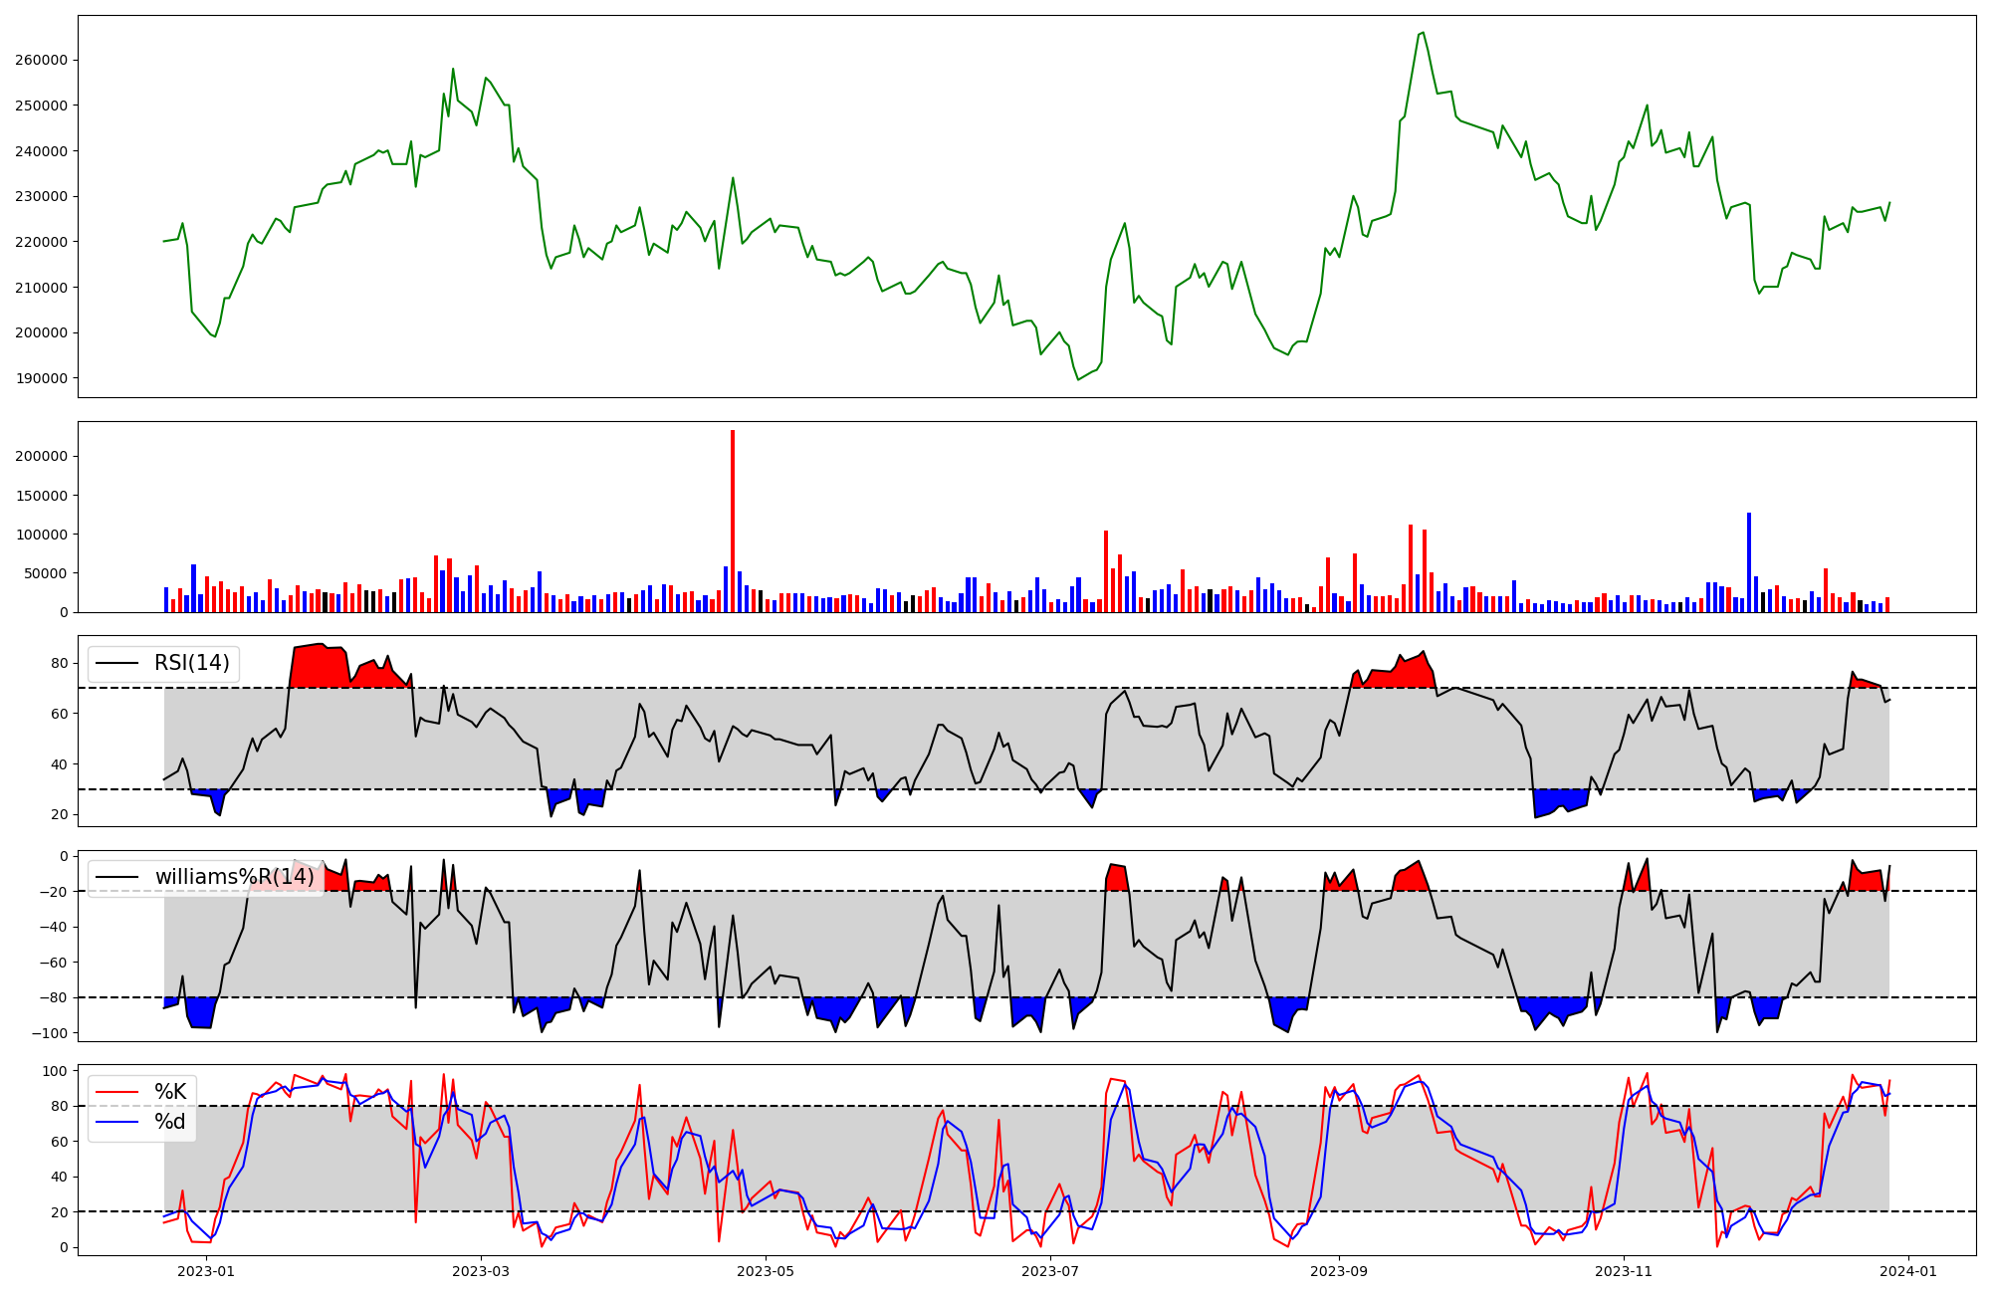Click the 260000 price axis tick label
The height and width of the screenshot is (1294, 1991).
[x=42, y=60]
